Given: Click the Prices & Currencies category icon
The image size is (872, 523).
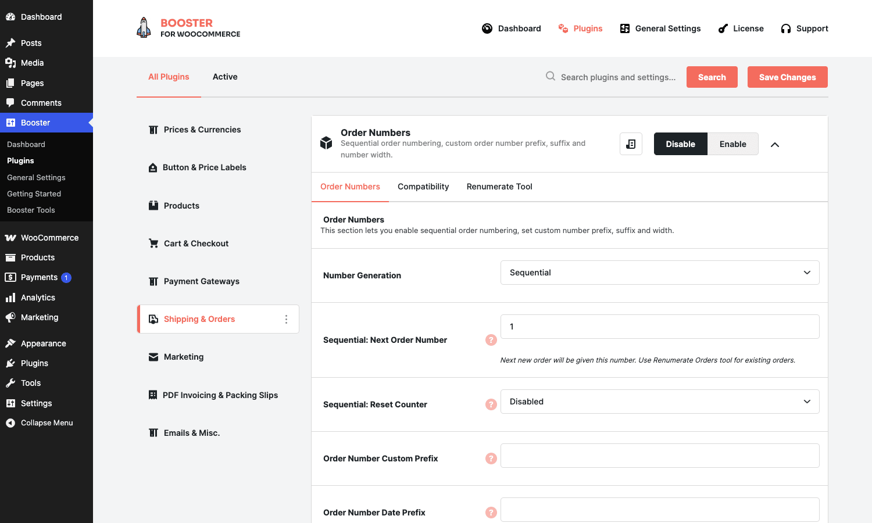Looking at the screenshot, I should 153,130.
